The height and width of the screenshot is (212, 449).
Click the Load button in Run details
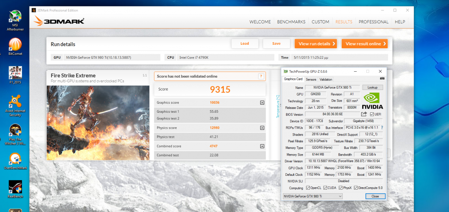[x=245, y=44]
